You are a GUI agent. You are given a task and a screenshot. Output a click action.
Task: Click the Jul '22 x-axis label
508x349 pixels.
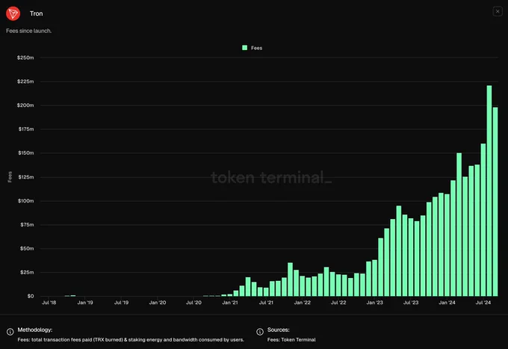[338, 303]
